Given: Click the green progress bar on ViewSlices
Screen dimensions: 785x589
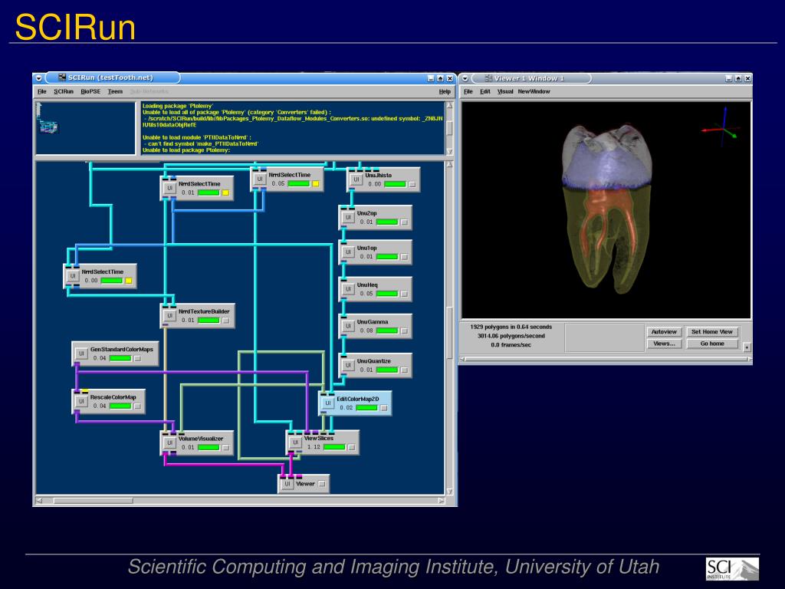Looking at the screenshot, I should 334,447.
